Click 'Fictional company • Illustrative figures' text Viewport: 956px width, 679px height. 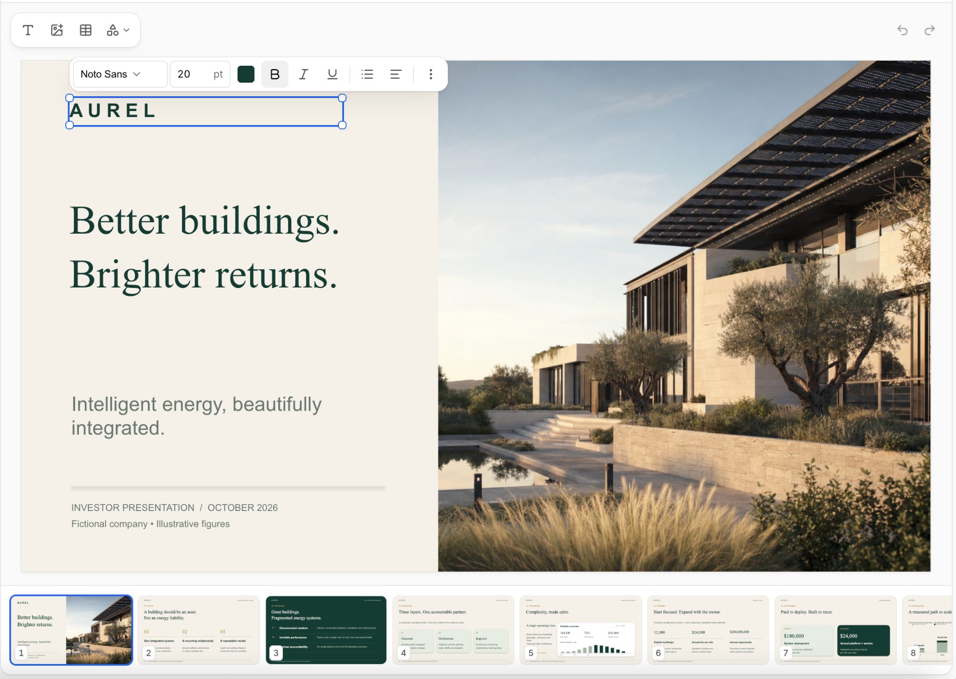tap(150, 524)
